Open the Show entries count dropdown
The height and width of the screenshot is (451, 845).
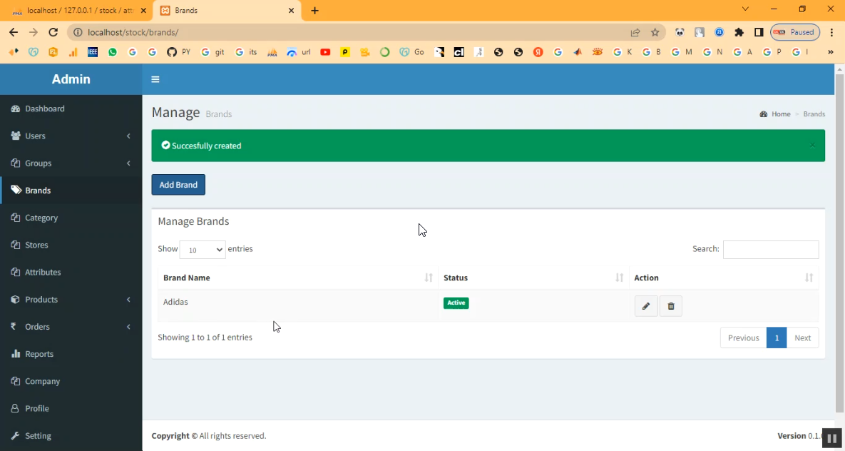tap(203, 249)
